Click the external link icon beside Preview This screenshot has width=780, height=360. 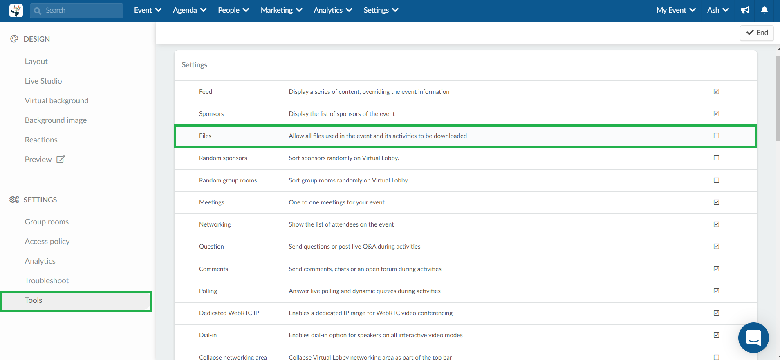coord(61,159)
